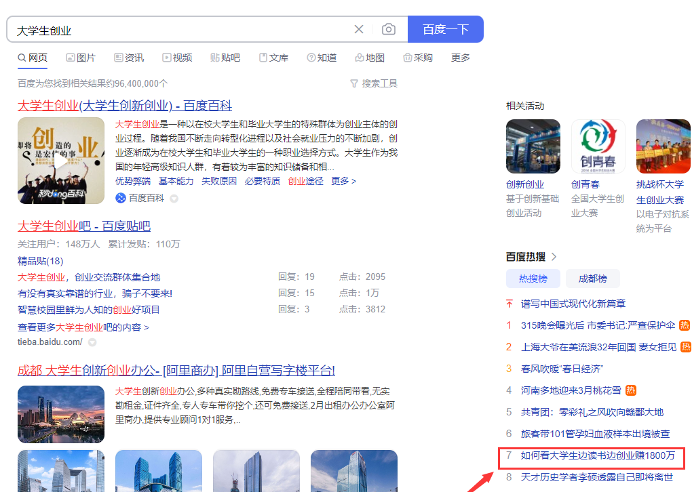
Task: Open the 创青春 activity logo thumbnail
Action: (x=598, y=146)
